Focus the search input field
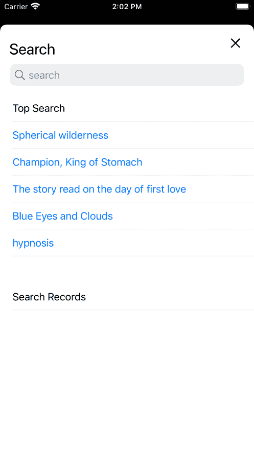The height and width of the screenshot is (451, 254). [x=127, y=75]
